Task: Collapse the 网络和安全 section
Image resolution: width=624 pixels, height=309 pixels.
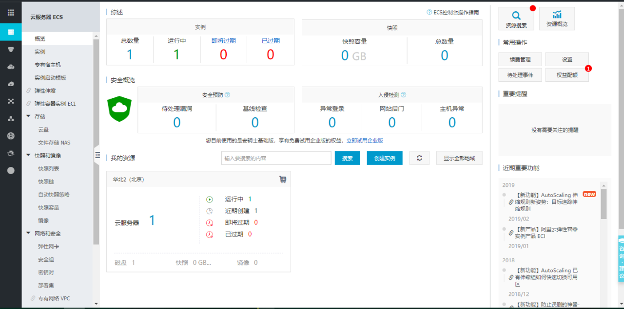Action: tap(28, 234)
